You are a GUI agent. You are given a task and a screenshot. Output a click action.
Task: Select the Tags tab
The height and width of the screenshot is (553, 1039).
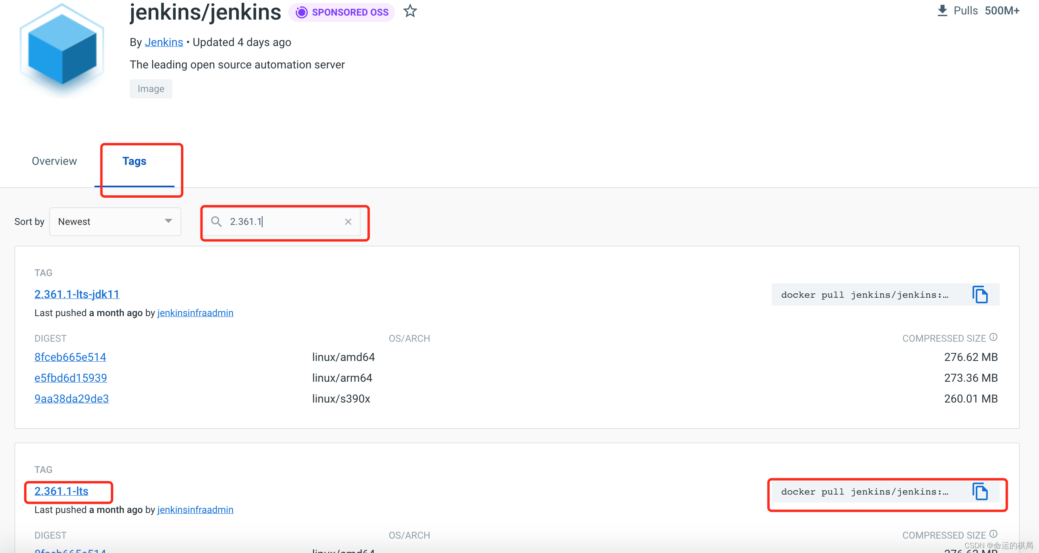click(x=134, y=161)
